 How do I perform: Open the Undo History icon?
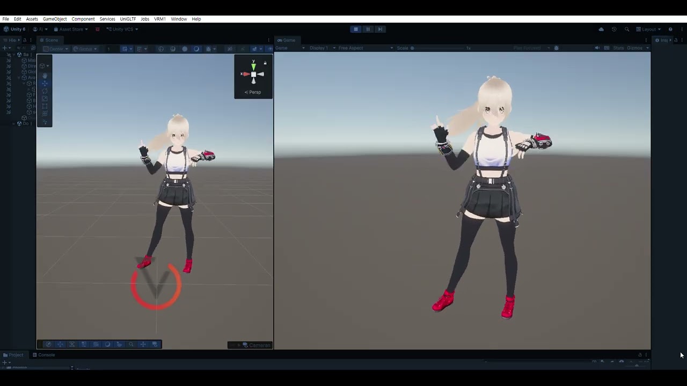tap(614, 29)
